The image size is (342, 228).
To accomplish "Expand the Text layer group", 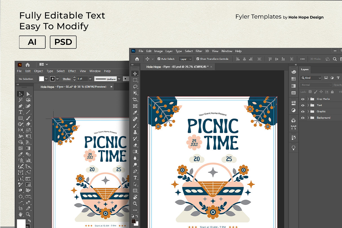I will pyautogui.click(x=308, y=105).
